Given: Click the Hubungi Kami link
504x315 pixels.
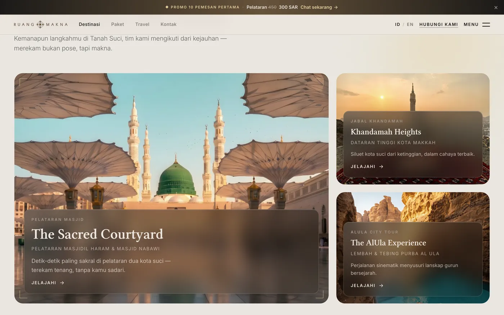Looking at the screenshot, I should pos(438,24).
